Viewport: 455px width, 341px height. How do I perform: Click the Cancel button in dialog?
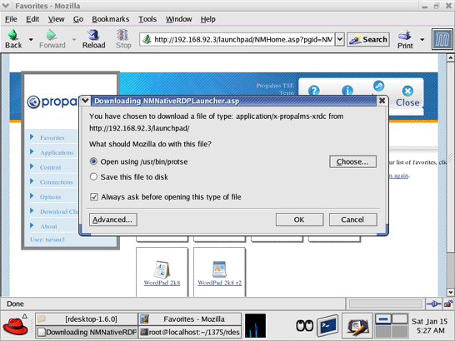click(352, 220)
